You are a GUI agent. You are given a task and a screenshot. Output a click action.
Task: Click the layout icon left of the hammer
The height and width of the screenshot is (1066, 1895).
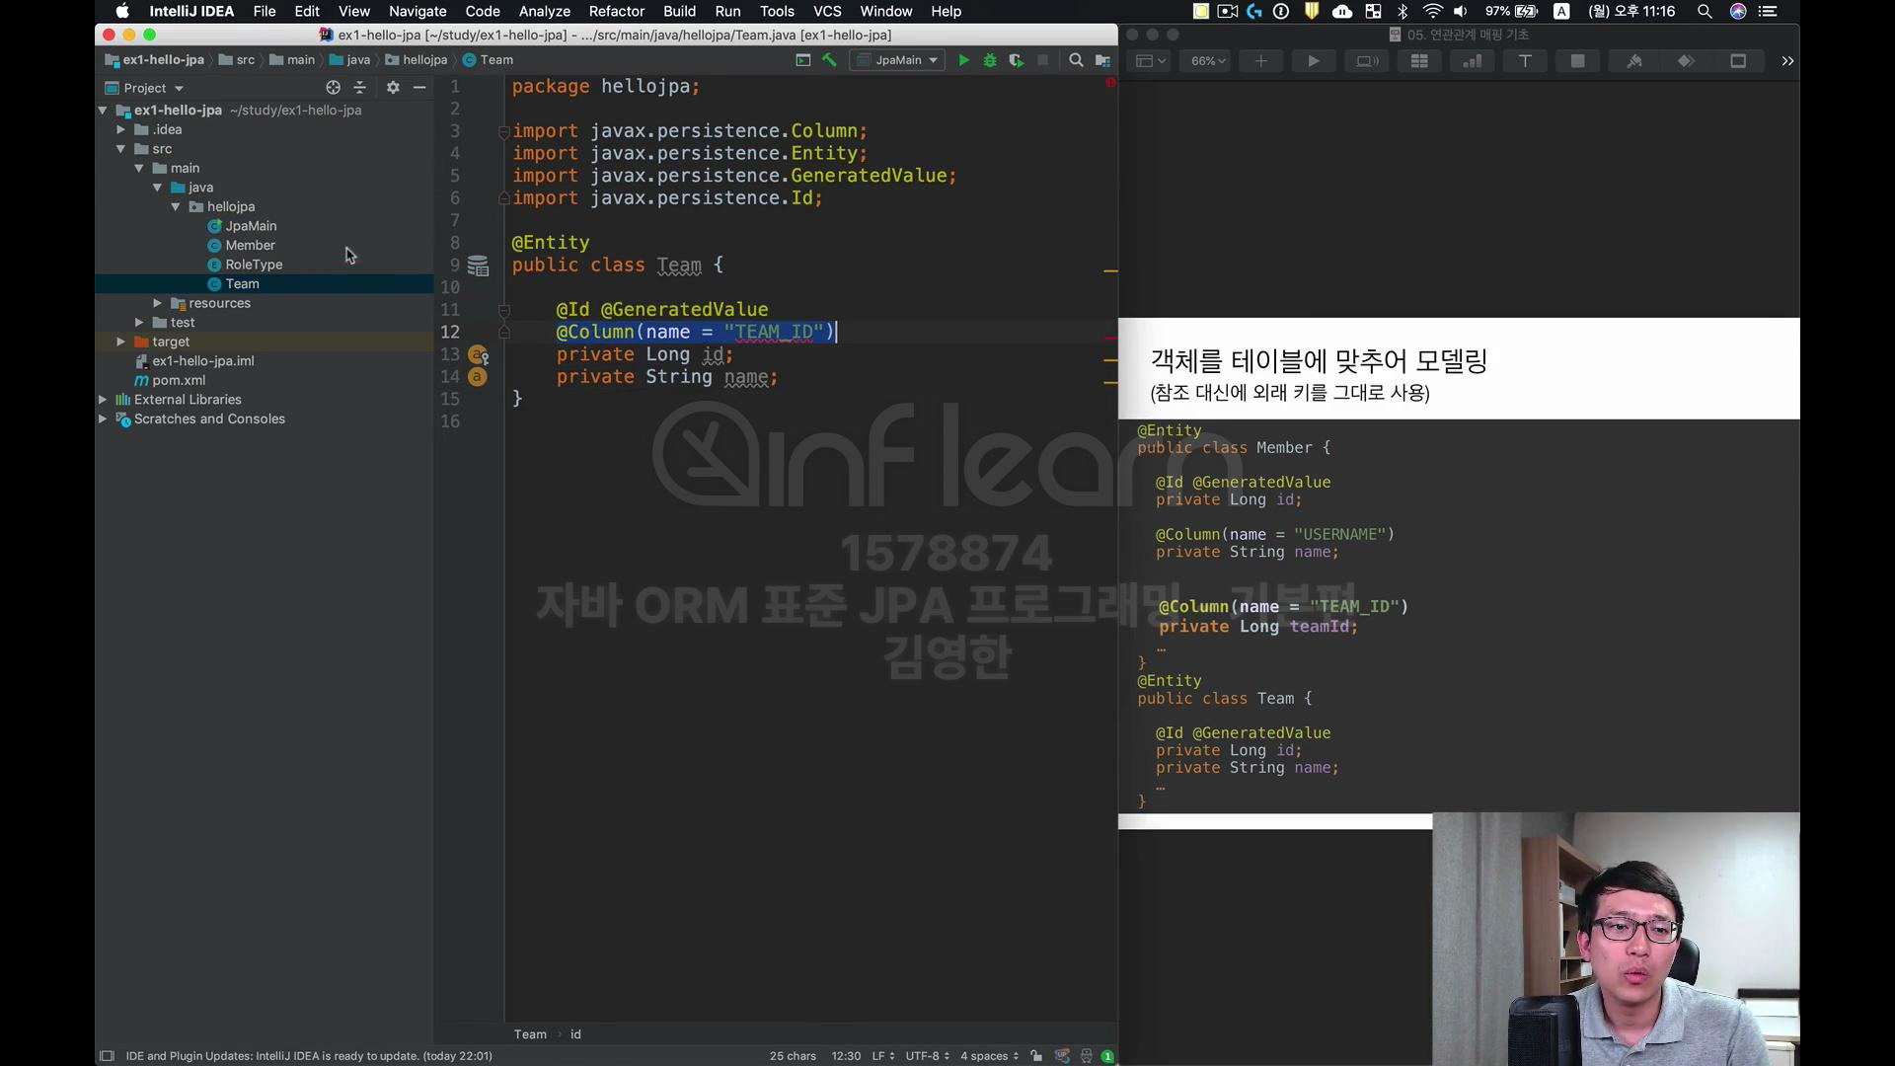803,60
